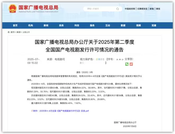Open the 党建 navigation menu

point(154,25)
